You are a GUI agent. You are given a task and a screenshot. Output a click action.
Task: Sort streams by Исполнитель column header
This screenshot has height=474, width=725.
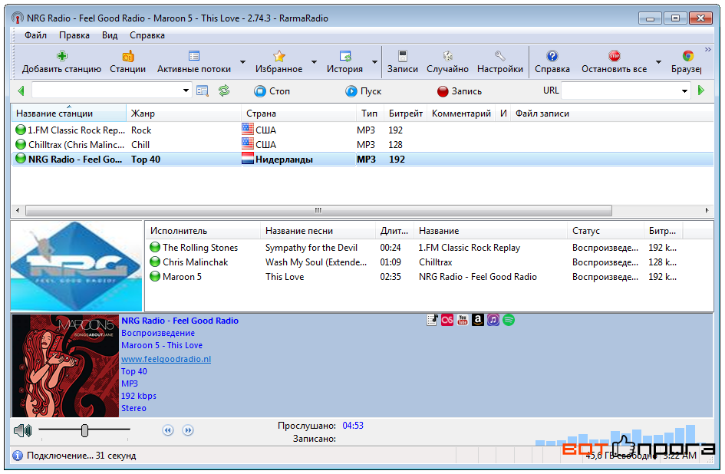coord(203,231)
